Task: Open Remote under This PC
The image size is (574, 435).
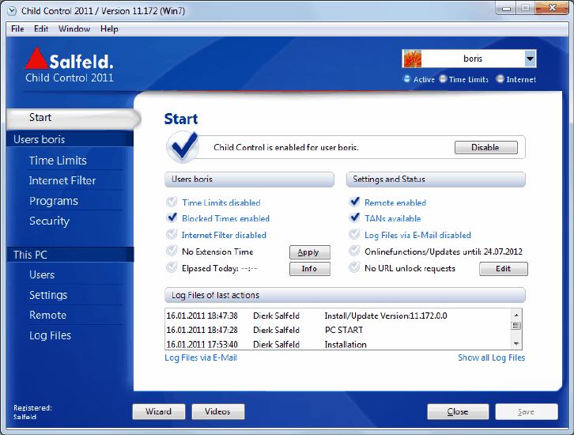Action: click(48, 316)
